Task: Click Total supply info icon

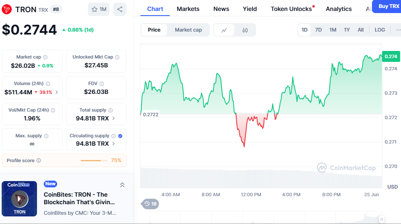Action: click(x=111, y=110)
